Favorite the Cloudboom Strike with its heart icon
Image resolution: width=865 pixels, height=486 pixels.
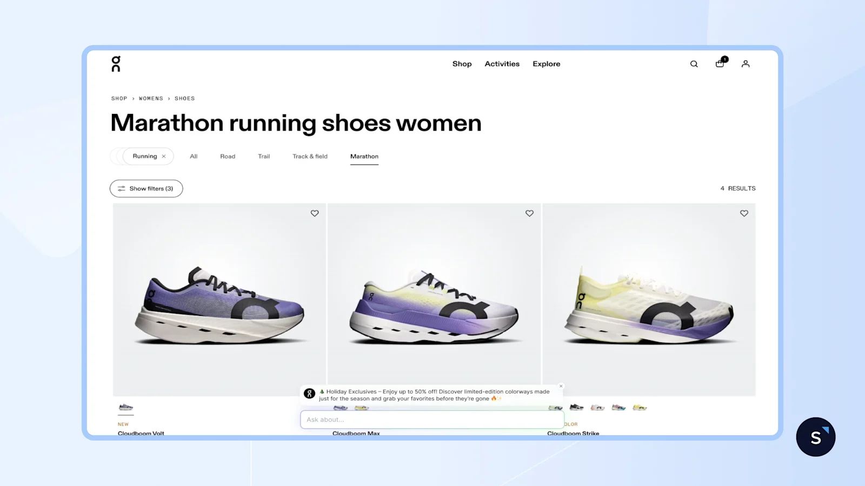point(744,213)
